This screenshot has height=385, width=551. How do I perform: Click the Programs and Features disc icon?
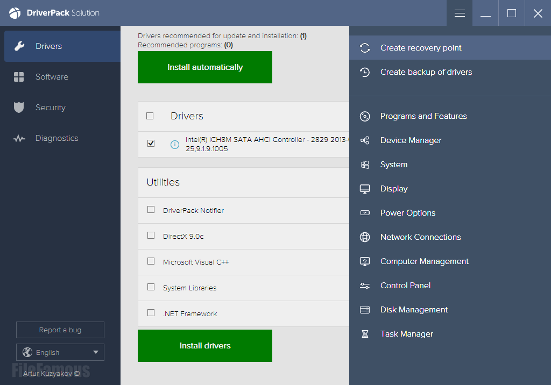point(365,116)
